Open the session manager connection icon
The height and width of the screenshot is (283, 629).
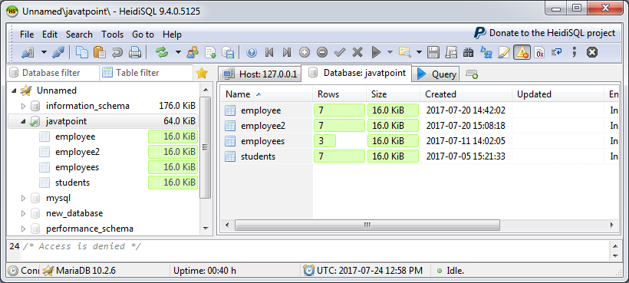(x=28, y=52)
